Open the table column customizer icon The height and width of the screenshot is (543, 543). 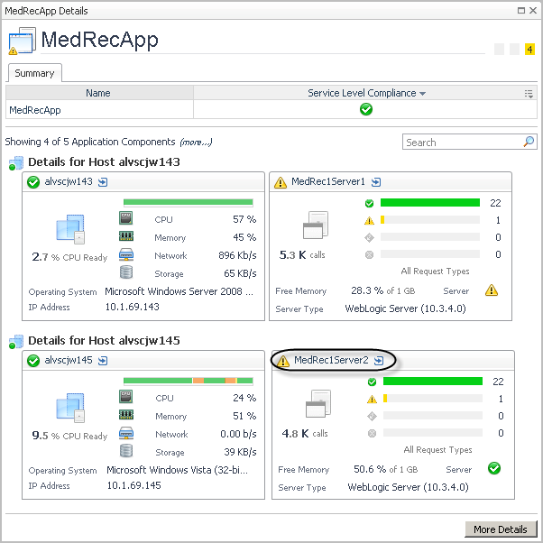pyautogui.click(x=529, y=94)
